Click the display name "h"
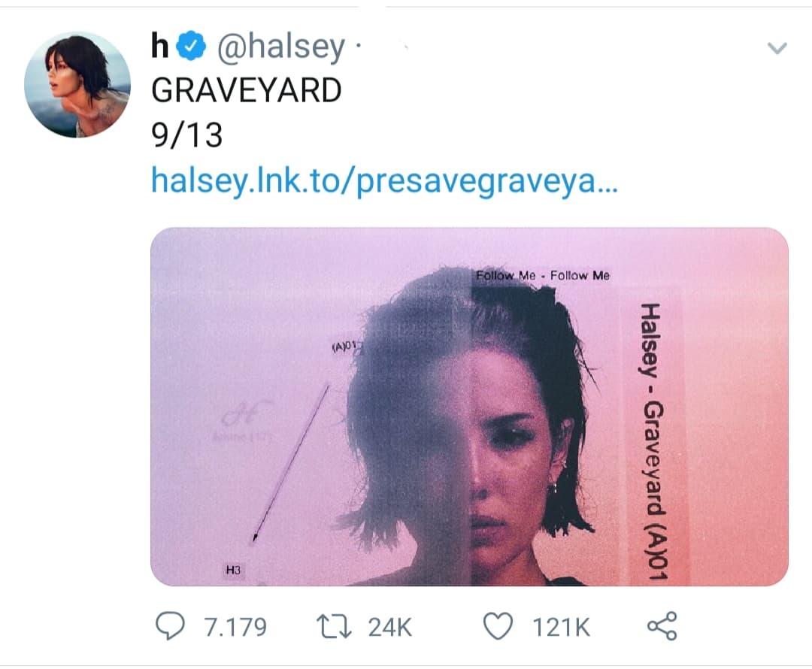The height and width of the screenshot is (669, 812). coord(160,46)
